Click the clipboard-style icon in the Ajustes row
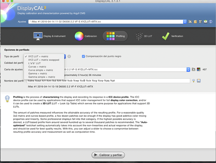 tap(195, 22)
